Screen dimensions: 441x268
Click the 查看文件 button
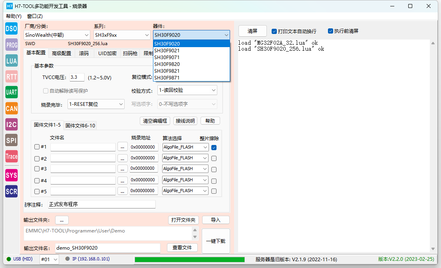click(182, 248)
